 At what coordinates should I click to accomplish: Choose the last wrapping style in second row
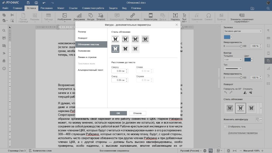pos(135,49)
